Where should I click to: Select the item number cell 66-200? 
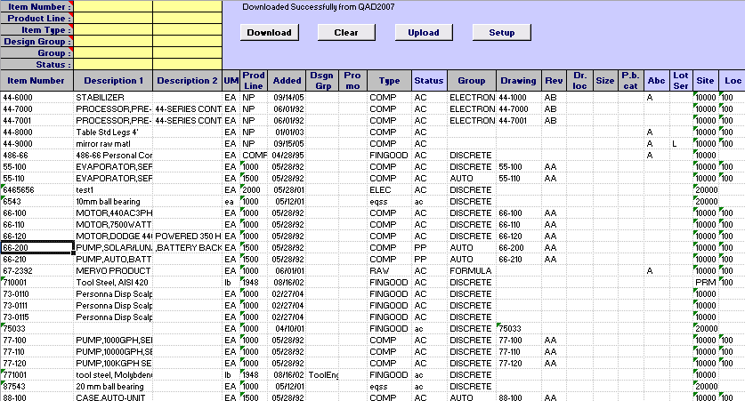(36, 247)
